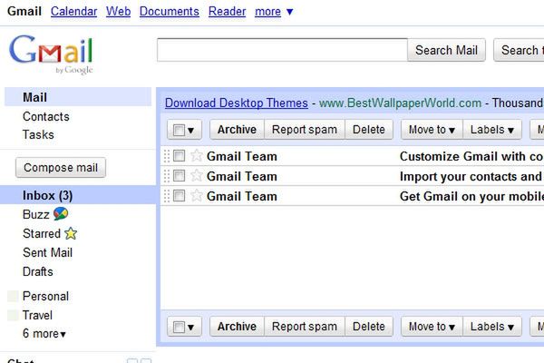Click the Travel label color box
The image size is (544, 363).
tap(13, 316)
